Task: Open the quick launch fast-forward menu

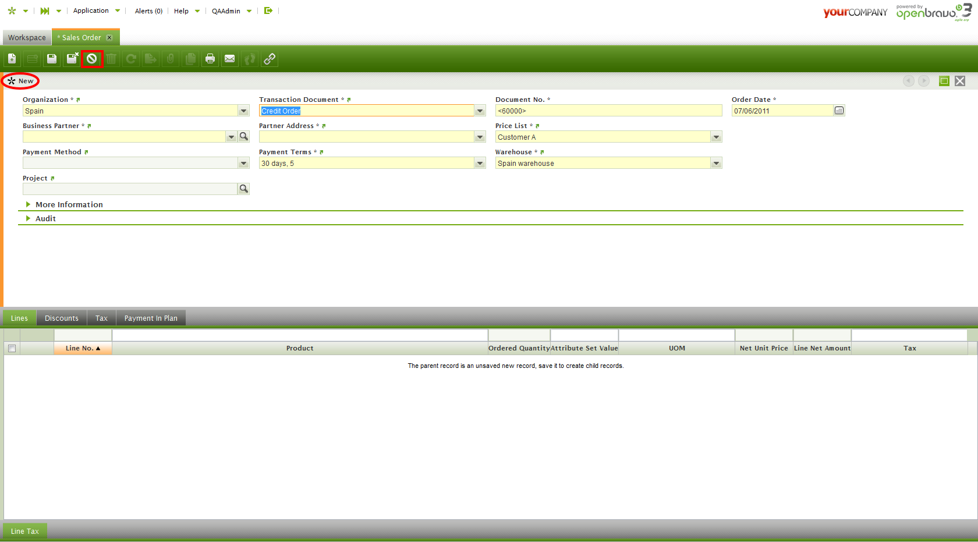Action: pos(50,10)
